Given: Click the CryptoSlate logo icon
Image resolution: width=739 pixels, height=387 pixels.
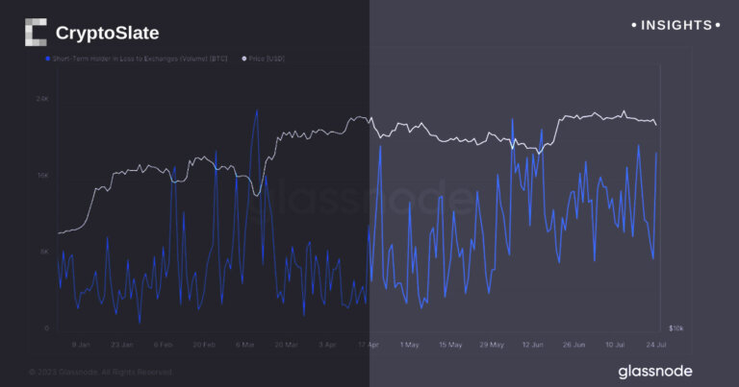Looking at the screenshot, I should coord(35,33).
